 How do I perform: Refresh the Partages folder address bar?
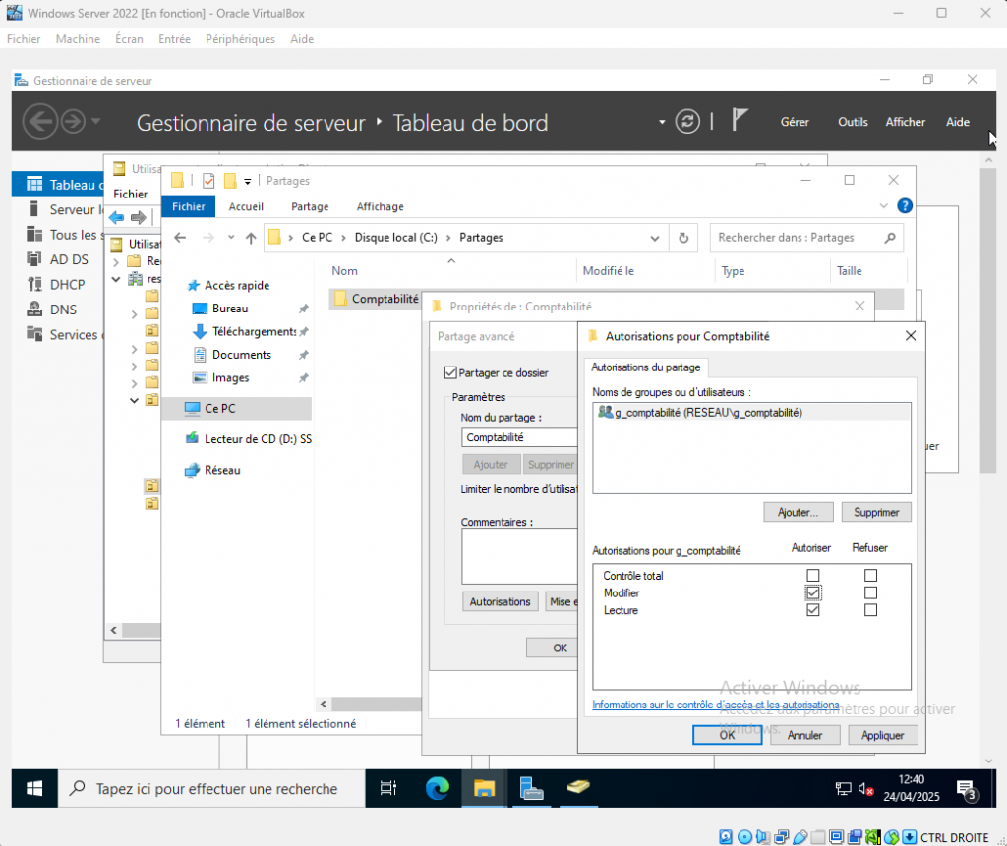click(683, 238)
